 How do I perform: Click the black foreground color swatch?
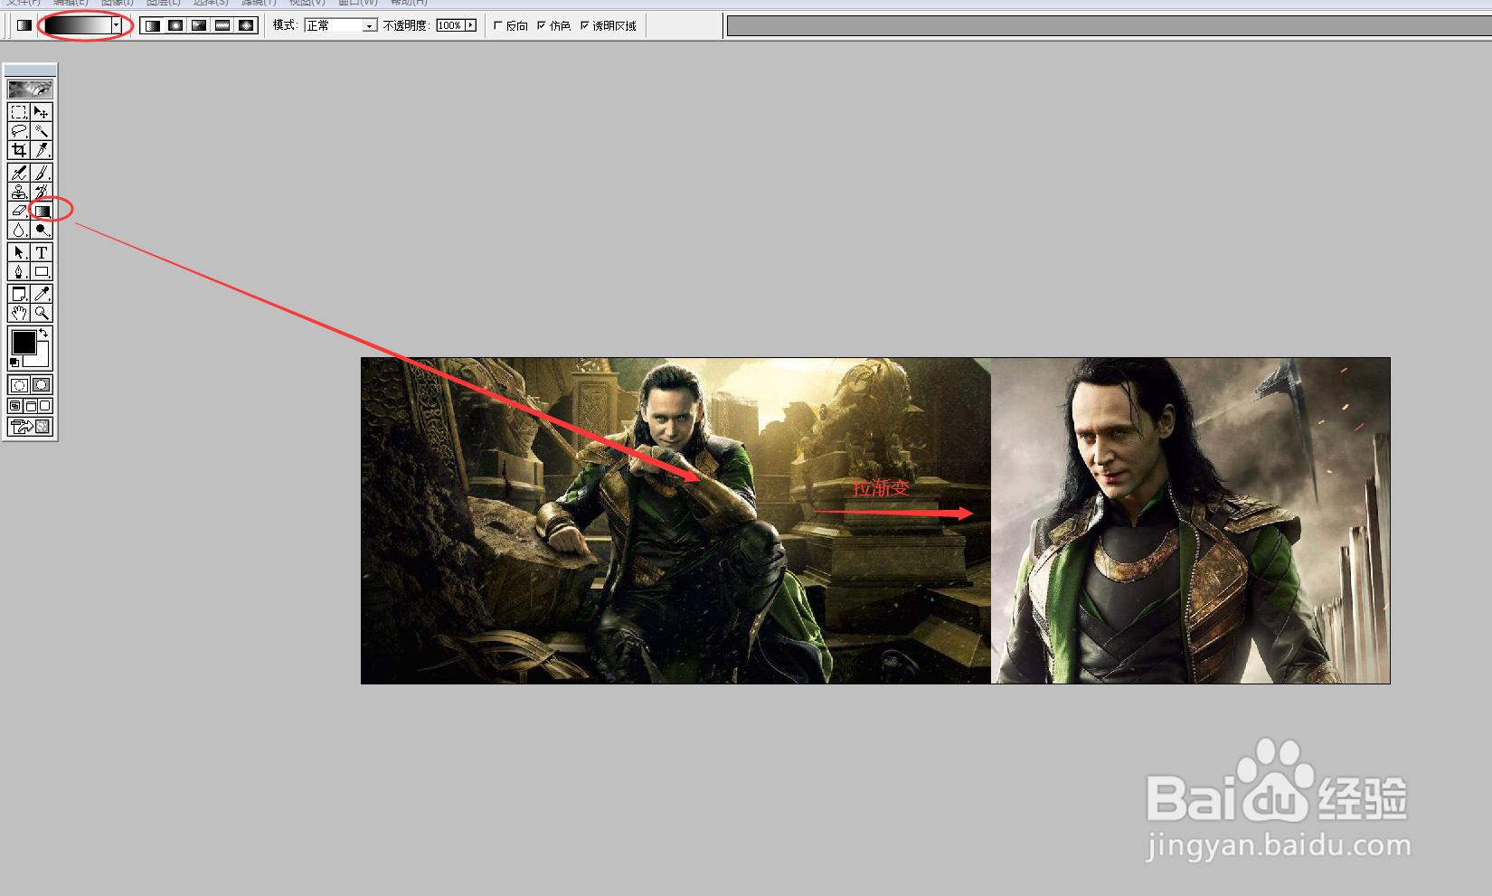tap(24, 342)
